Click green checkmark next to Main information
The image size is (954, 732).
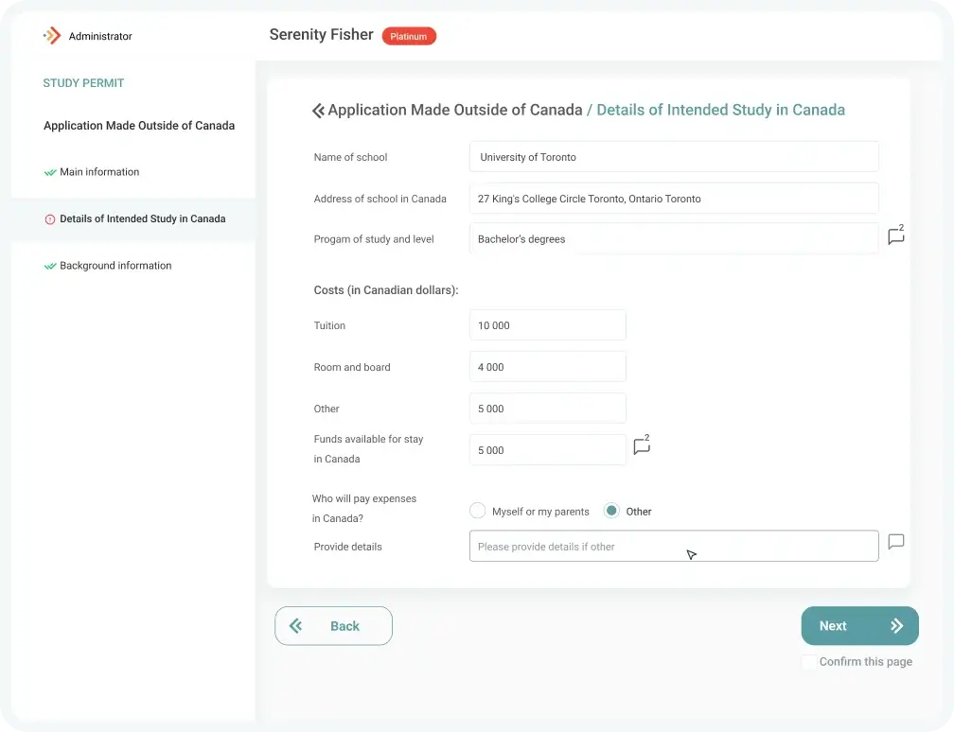[x=50, y=173]
